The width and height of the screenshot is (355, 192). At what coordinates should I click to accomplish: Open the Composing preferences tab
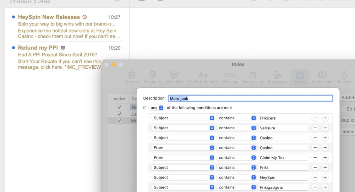pos(252,77)
